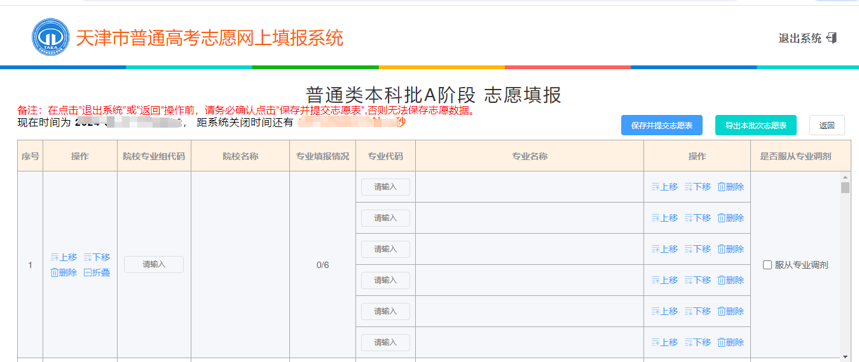Focus the 院校专业组代码 input field

pos(154,265)
